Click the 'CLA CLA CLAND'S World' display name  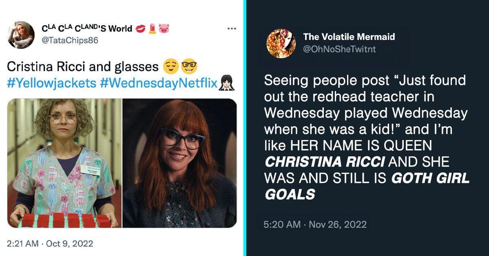click(x=87, y=28)
